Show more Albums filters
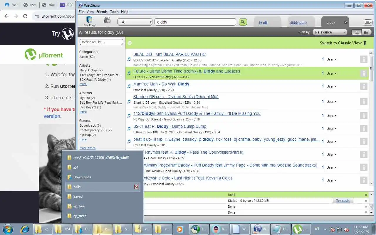The height and width of the screenshot is (235, 376). click(x=83, y=112)
